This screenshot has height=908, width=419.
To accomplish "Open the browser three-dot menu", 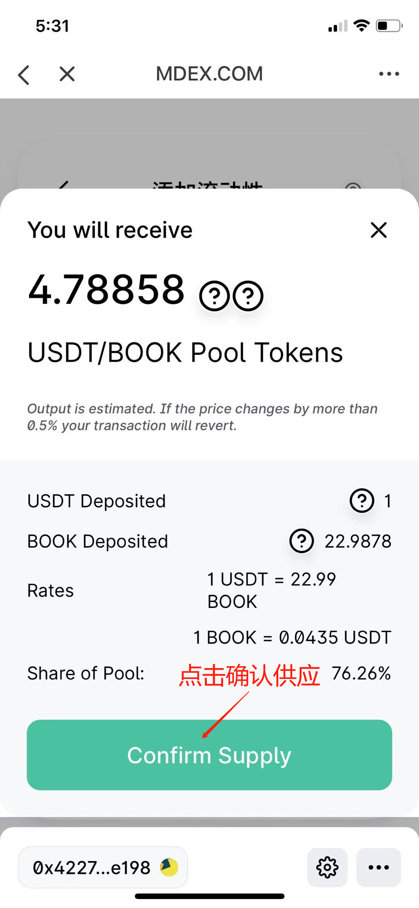I will 389,74.
